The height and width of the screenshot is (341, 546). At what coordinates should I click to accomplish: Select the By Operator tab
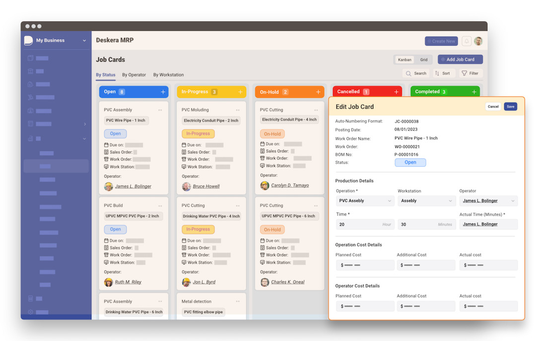134,75
